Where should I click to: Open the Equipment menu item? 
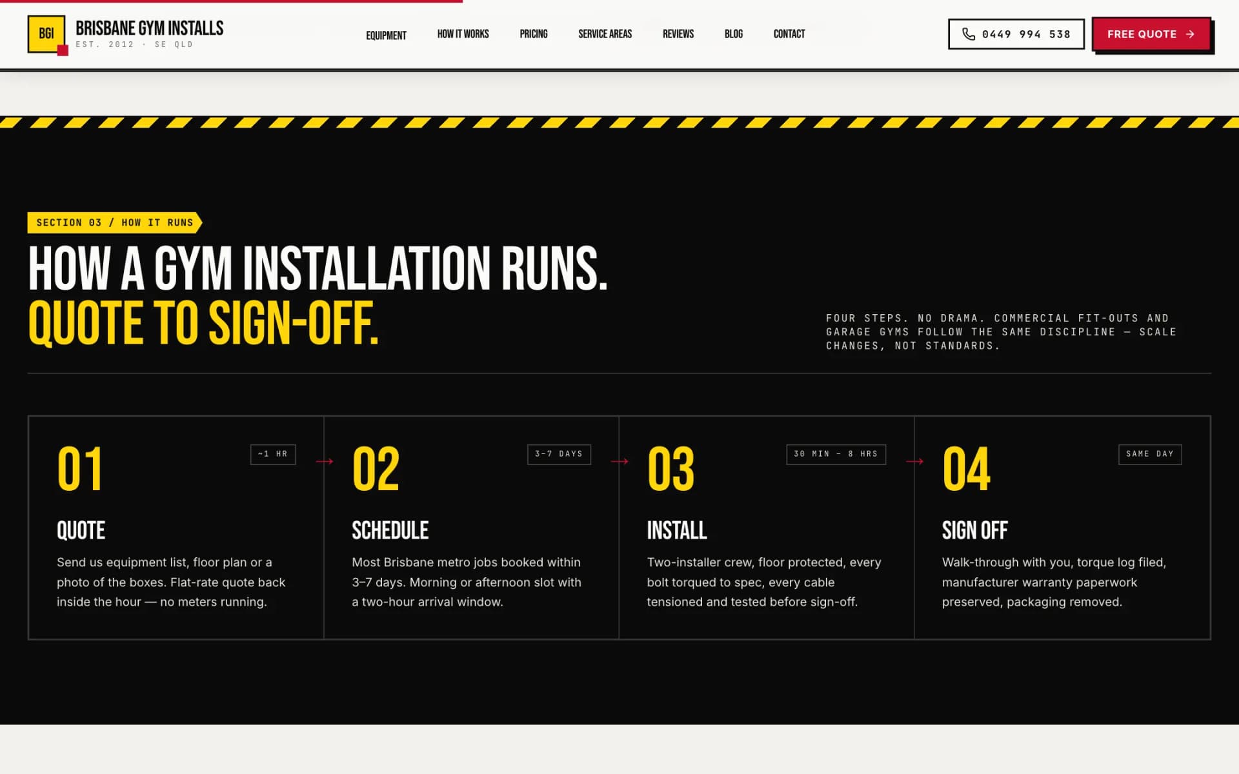386,35
